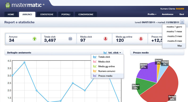Choose Media gg online chart series

[x=107, y=66]
